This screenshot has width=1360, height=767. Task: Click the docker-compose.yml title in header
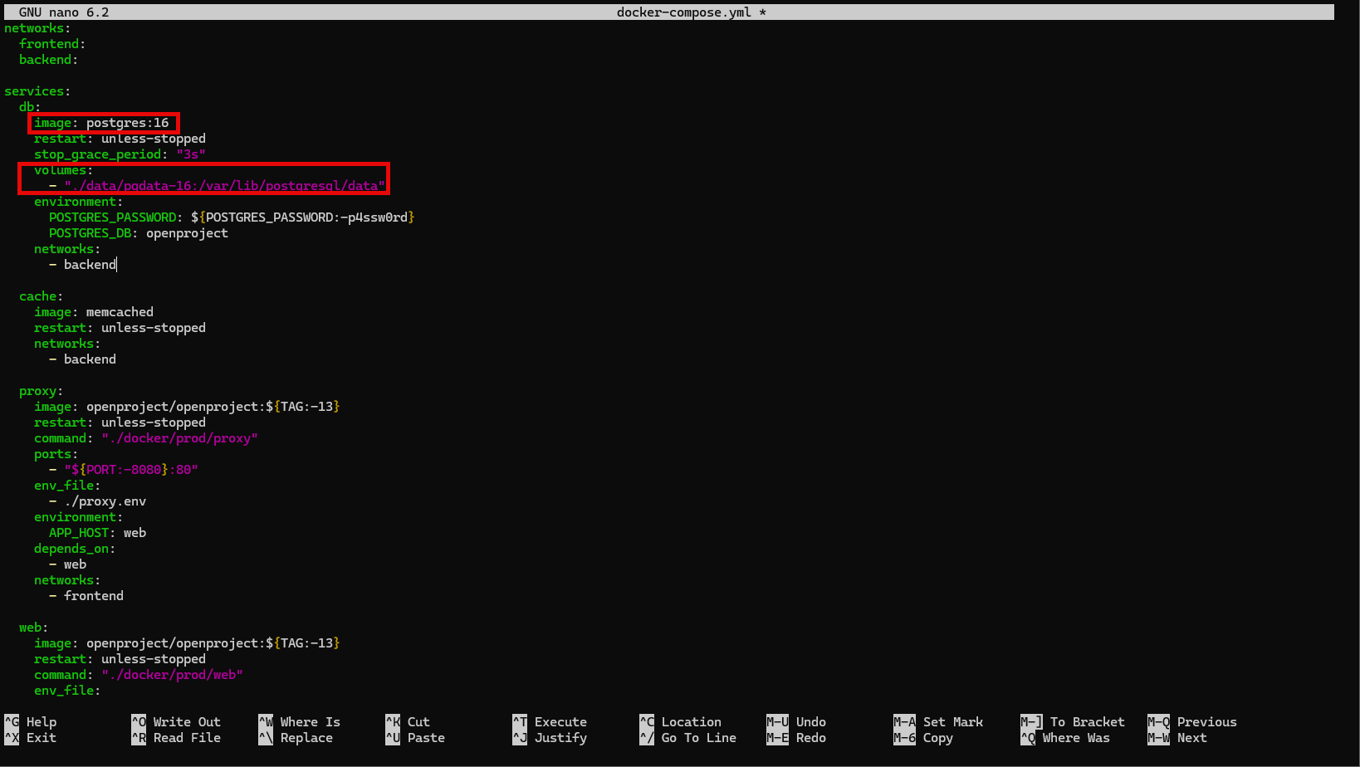tap(683, 12)
